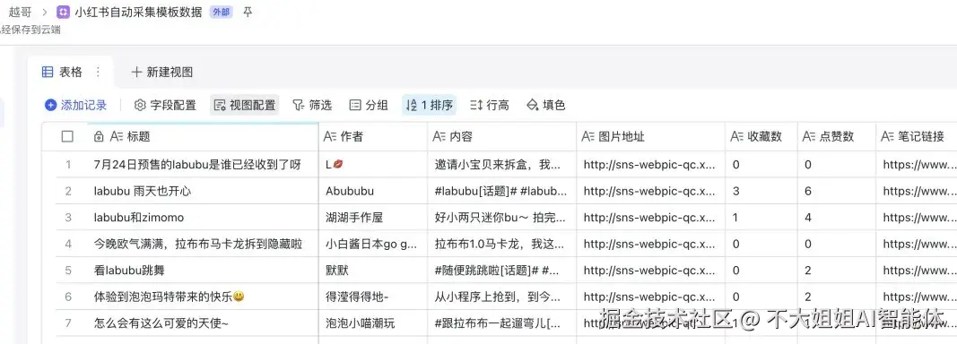This screenshot has height=344, width=957.
Task: Select 图片地址 cell in labubu和zimomo row
Action: pos(650,218)
